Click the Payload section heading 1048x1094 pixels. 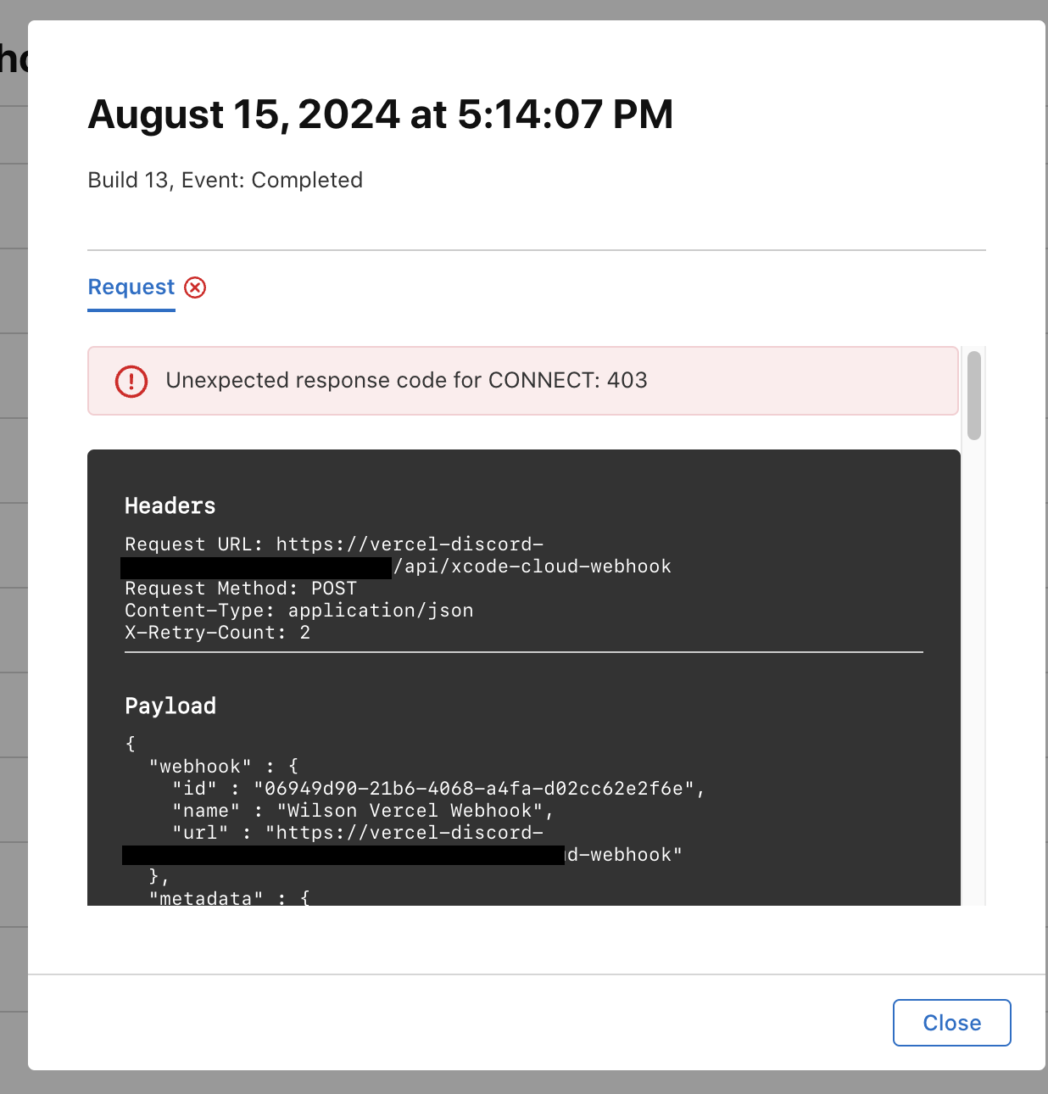click(170, 706)
